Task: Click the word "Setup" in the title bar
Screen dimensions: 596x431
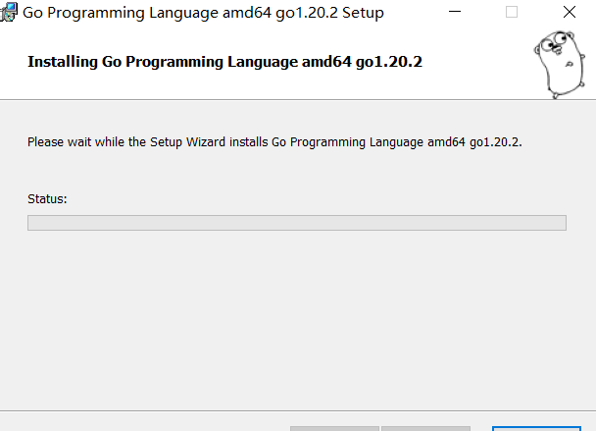Action: coord(362,14)
